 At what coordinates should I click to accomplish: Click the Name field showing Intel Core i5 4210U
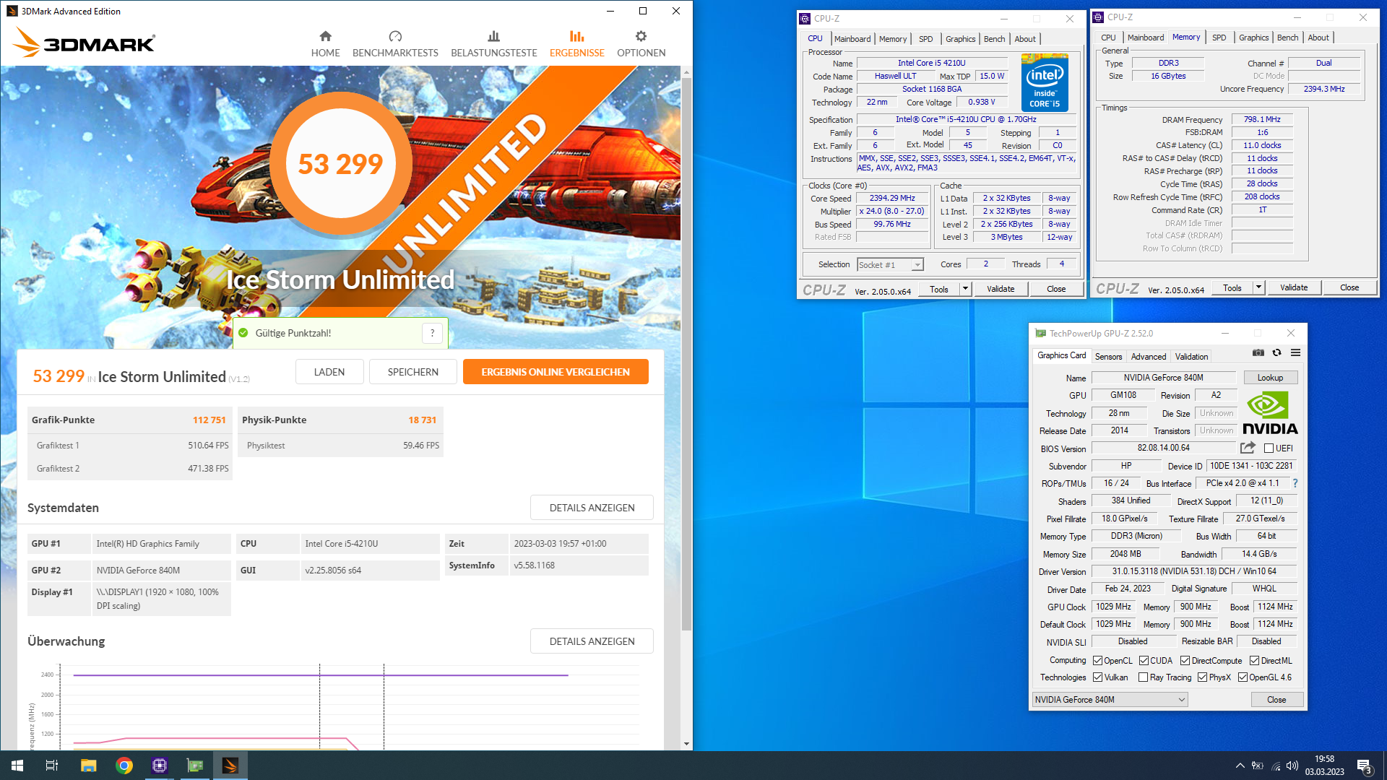(931, 64)
